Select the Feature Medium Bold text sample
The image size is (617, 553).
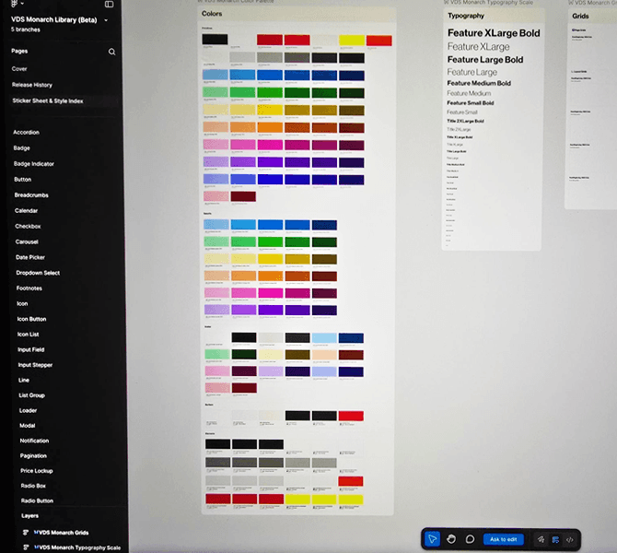click(x=479, y=83)
